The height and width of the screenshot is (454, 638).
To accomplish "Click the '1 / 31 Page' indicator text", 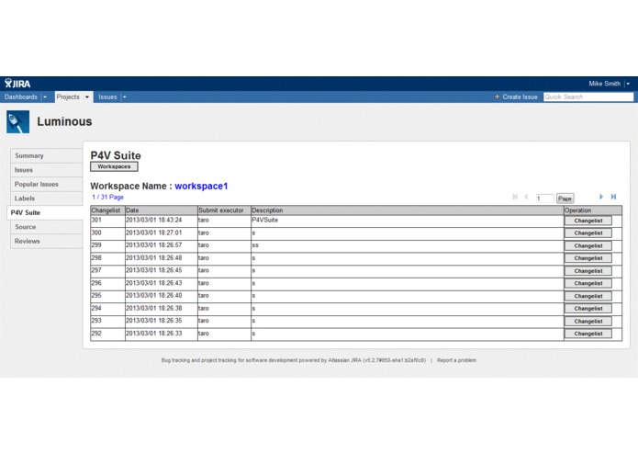I will 107,197.
